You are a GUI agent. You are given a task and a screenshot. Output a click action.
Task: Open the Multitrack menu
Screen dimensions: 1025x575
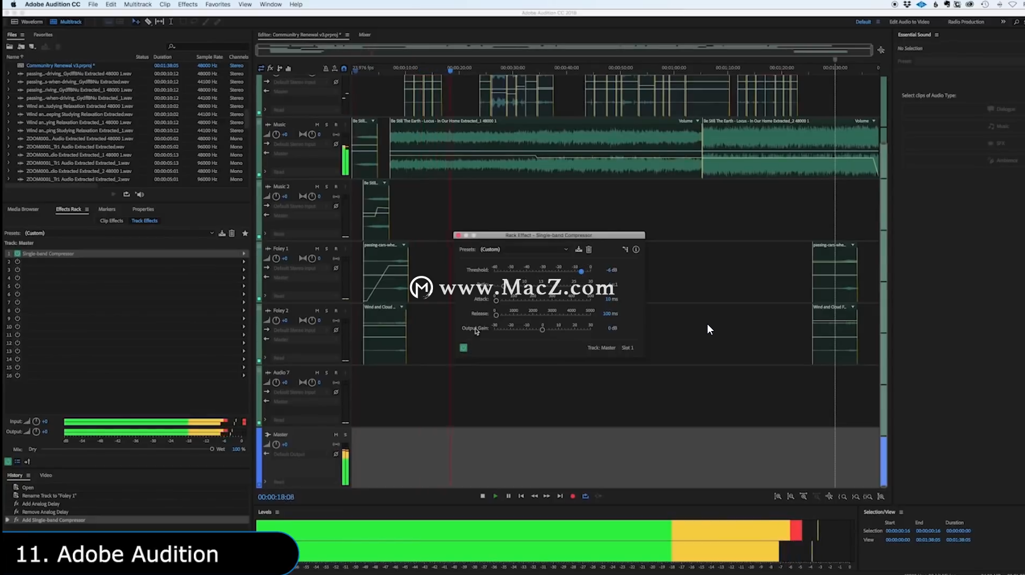click(138, 4)
